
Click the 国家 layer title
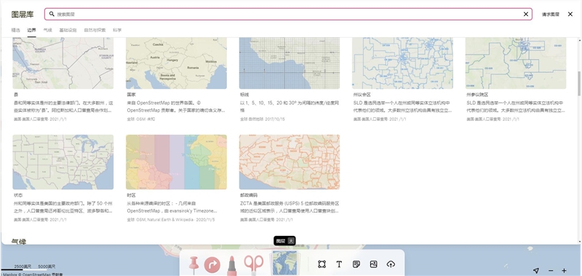pyautogui.click(x=132, y=95)
